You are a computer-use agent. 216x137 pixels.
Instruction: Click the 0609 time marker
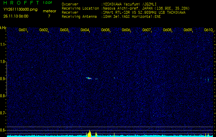tap(187, 30)
